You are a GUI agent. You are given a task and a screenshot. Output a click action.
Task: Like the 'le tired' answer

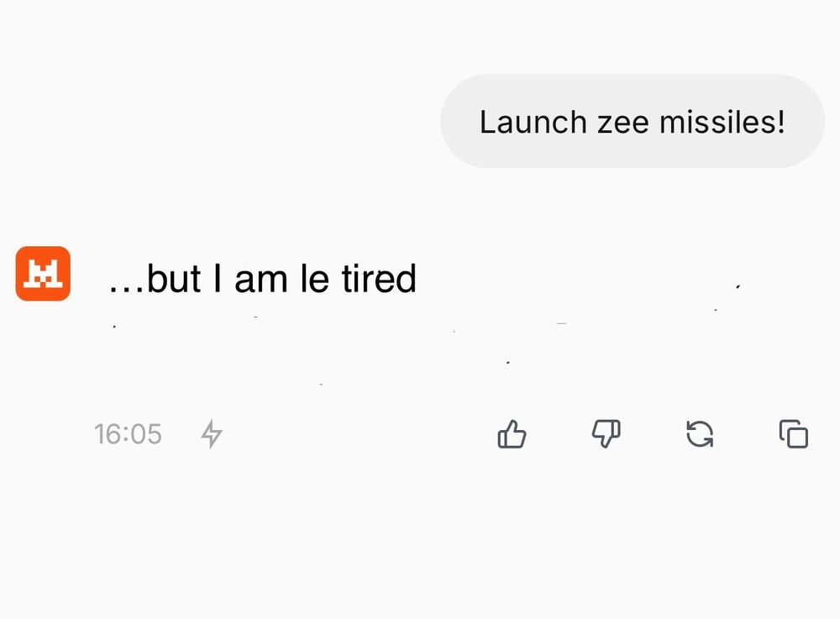click(512, 433)
